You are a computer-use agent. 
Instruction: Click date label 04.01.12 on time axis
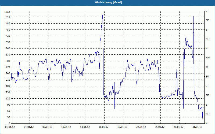tap(29, 127)
